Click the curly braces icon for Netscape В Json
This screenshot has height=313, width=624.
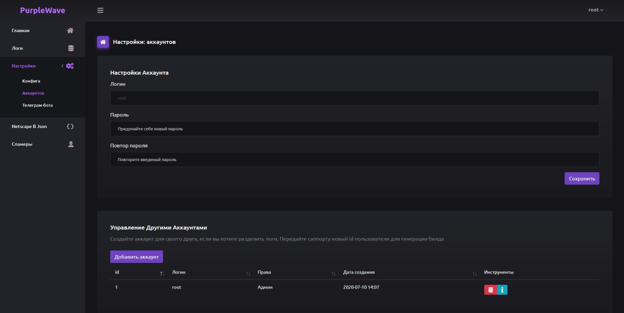[x=70, y=127]
